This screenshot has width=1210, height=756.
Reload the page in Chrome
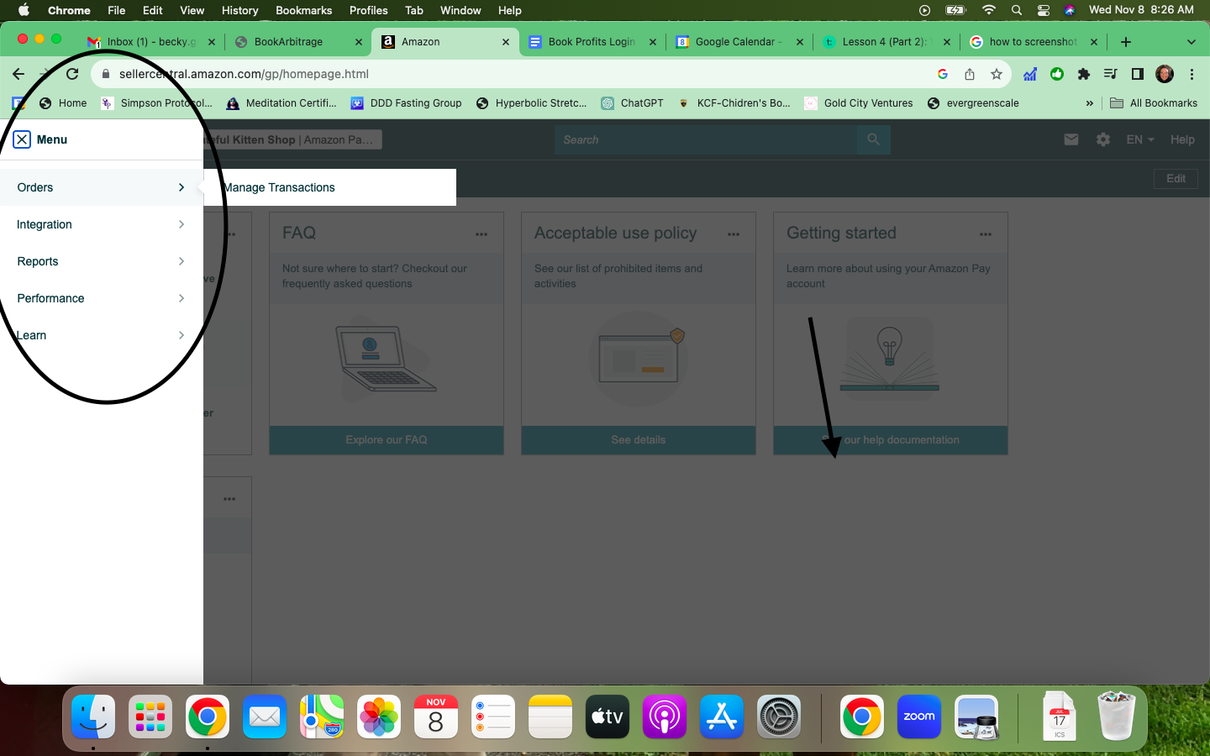click(x=72, y=74)
